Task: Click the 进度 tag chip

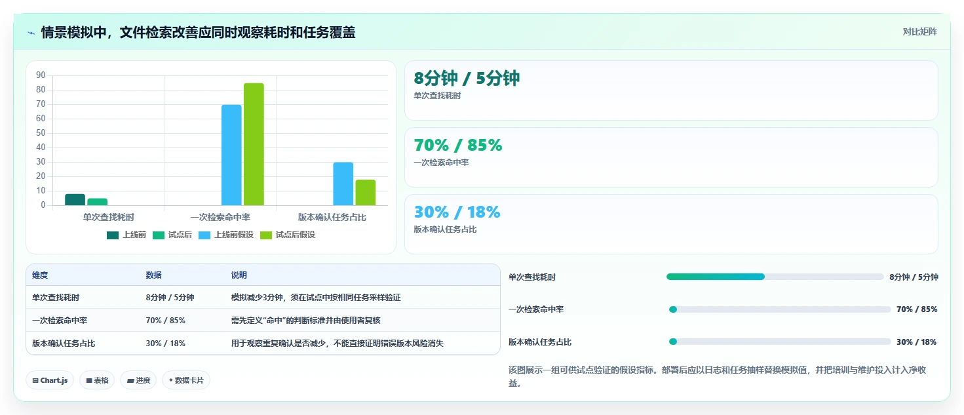Action: pyautogui.click(x=138, y=380)
